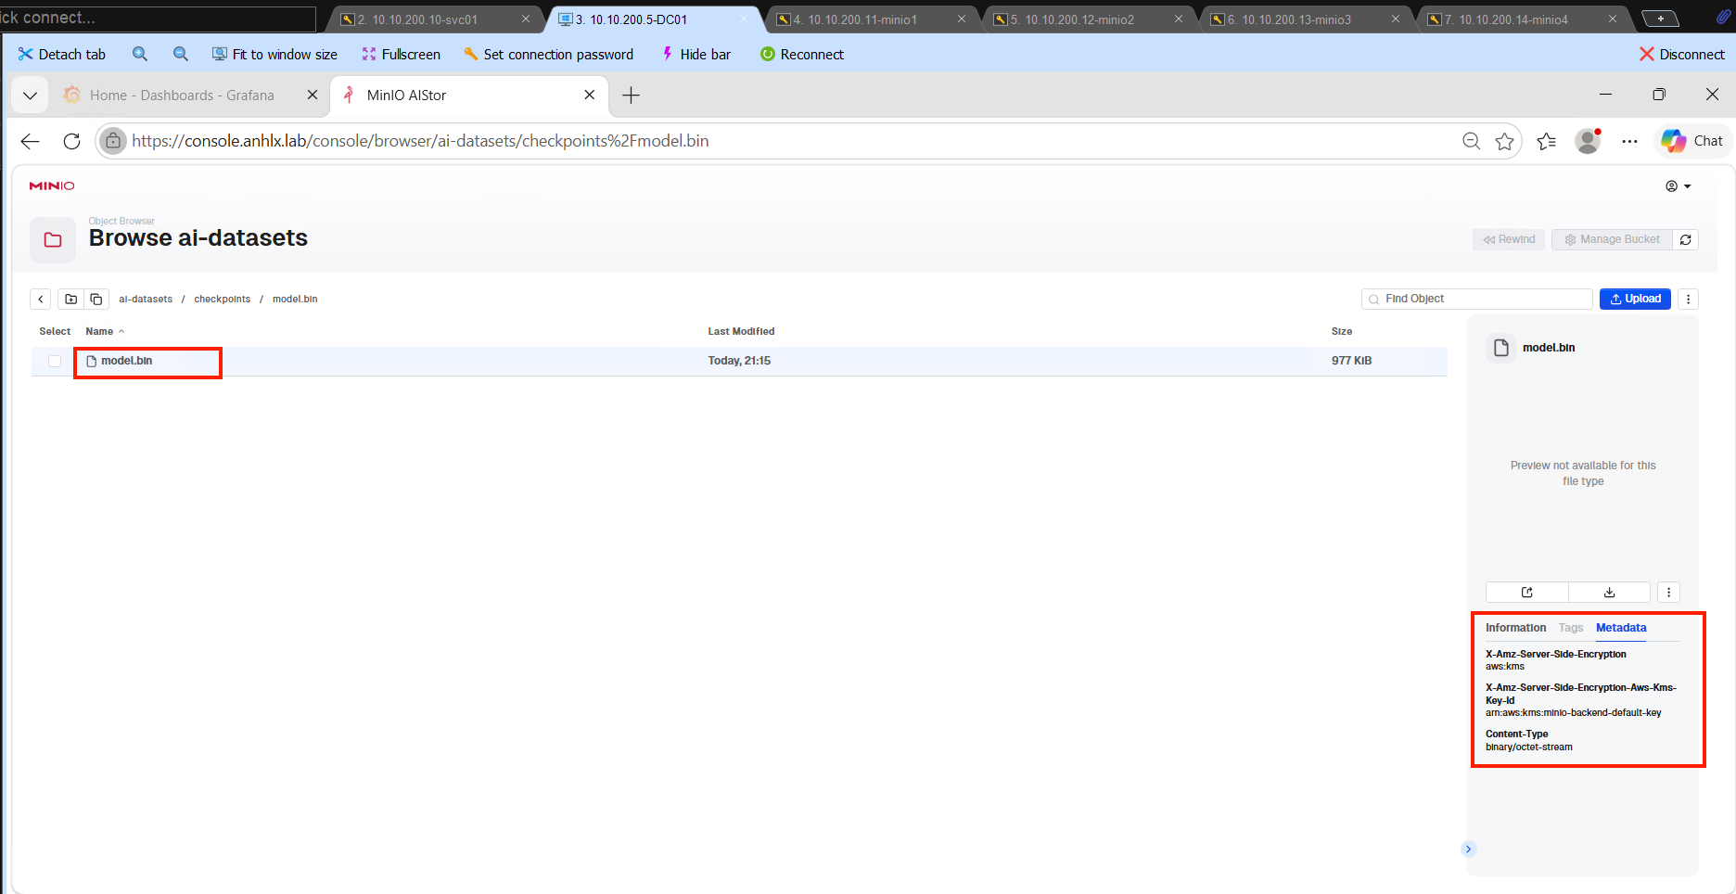
Task: Refresh the browser page
Action: coord(71,141)
